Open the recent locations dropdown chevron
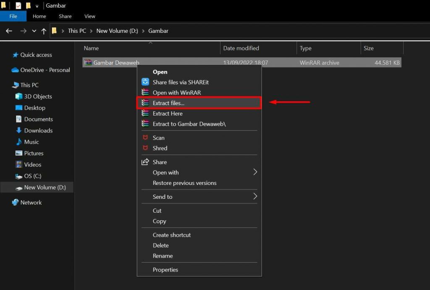Screen dimensions: 430x290 (34, 31)
